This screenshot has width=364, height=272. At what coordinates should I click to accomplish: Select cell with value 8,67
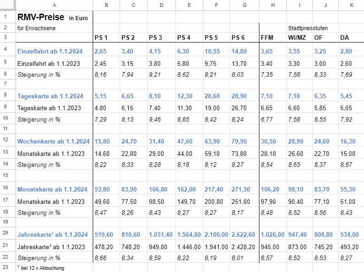[x=352, y=165]
